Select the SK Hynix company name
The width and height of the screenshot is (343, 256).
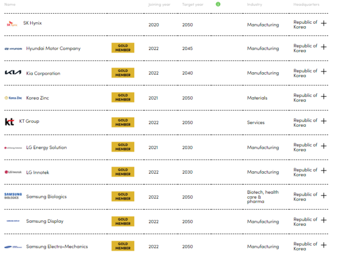point(32,23)
